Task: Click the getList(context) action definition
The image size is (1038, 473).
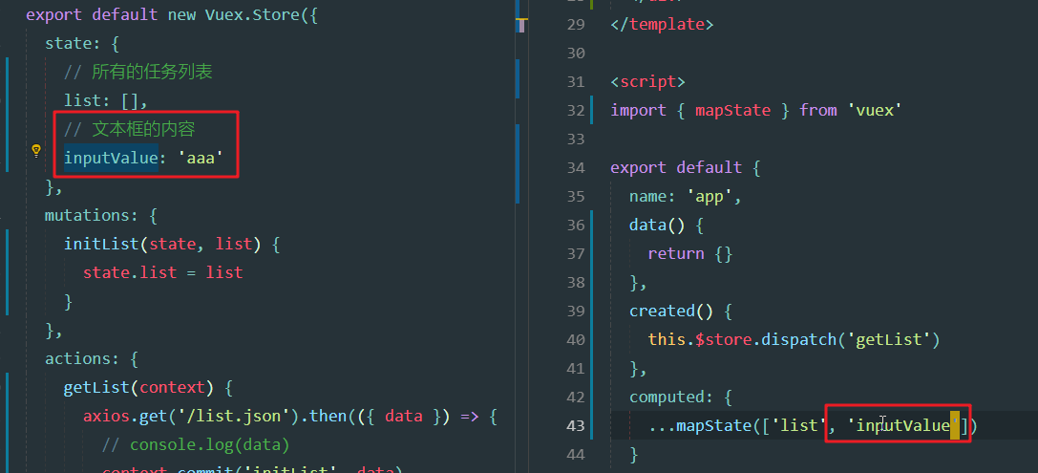Action: [134, 387]
